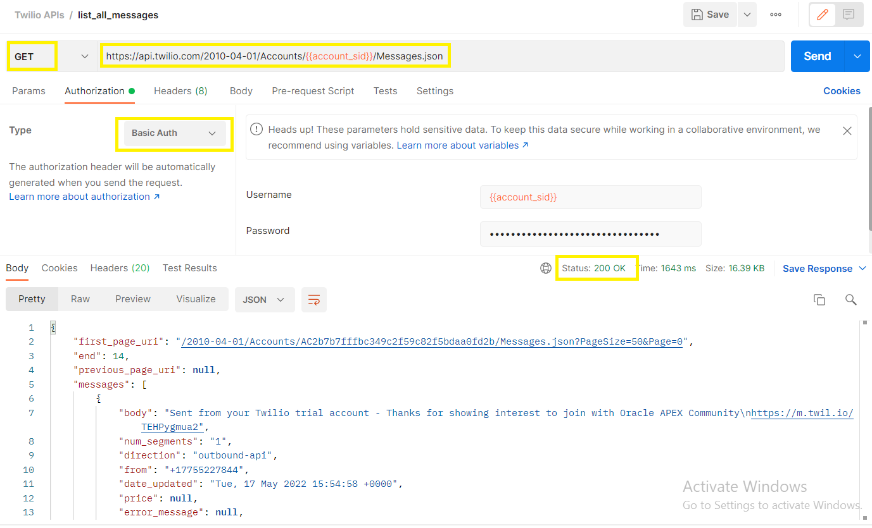Open the m.twil.io link in body
This screenshot has height=528, width=872.
coord(802,413)
